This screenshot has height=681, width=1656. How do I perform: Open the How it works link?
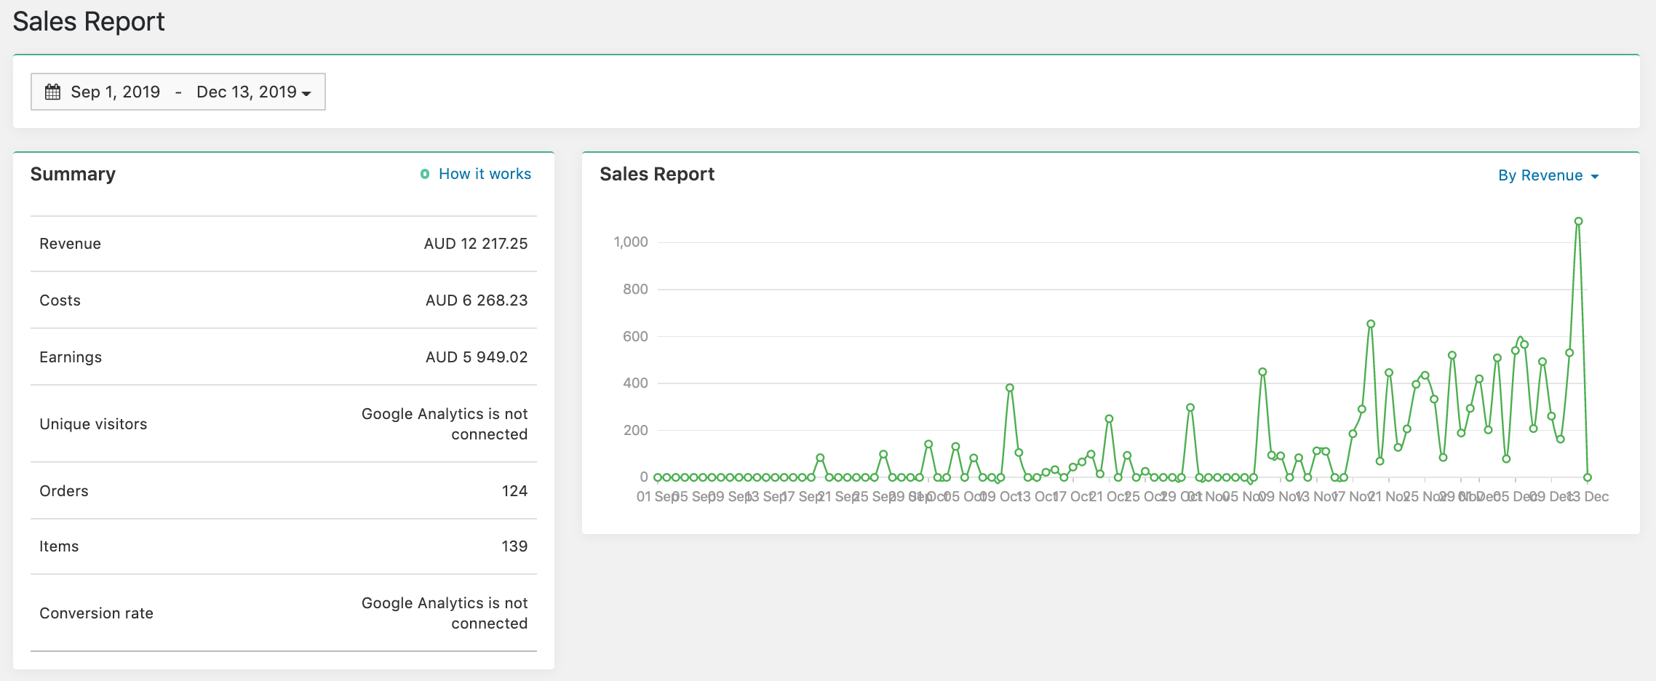tap(485, 174)
